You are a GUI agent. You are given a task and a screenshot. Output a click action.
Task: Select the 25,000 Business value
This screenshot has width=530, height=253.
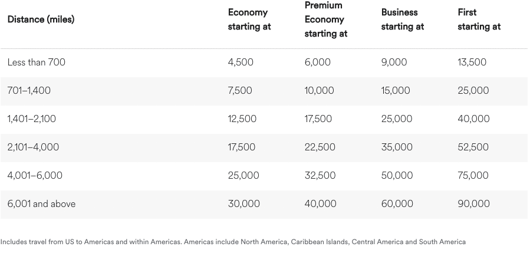[x=397, y=119]
